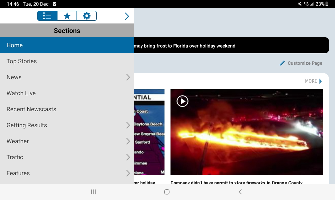Open Top Stories section
Screen dimensions: 335x200
67,61
